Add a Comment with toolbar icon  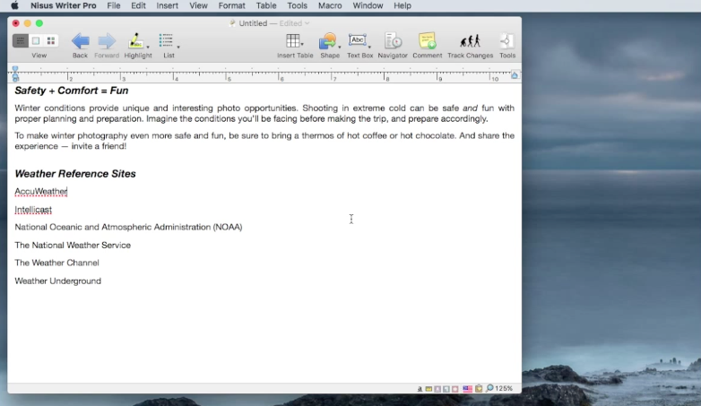click(427, 41)
